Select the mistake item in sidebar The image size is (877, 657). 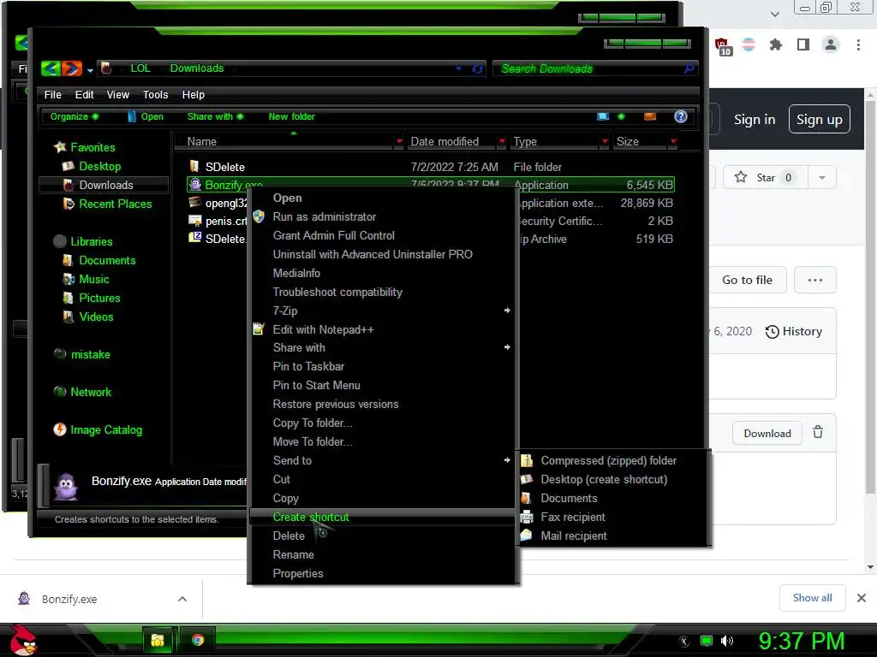coord(90,354)
